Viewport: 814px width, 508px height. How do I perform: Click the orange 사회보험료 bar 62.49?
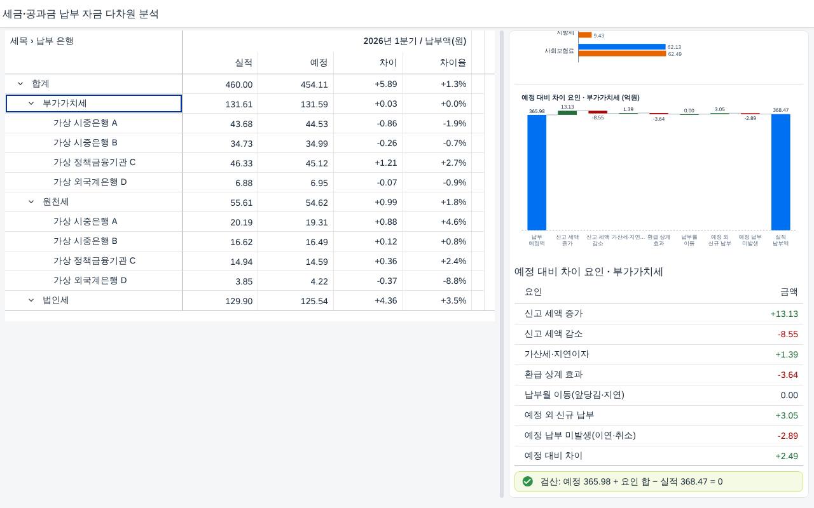click(x=623, y=54)
